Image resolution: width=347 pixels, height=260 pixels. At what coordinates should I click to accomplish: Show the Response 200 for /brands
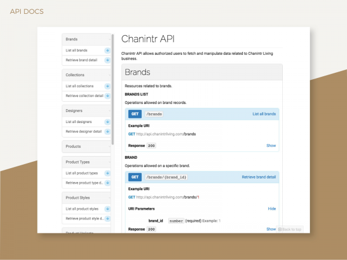271,146
